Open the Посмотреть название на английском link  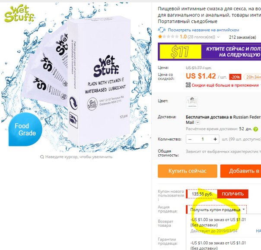tap(204, 30)
